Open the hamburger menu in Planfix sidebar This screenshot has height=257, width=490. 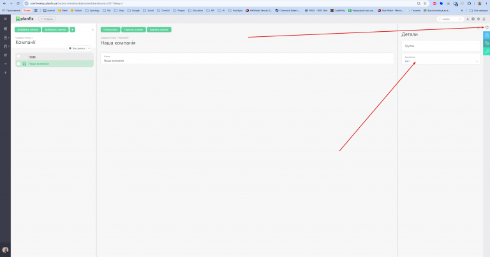pyautogui.click(x=5, y=18)
